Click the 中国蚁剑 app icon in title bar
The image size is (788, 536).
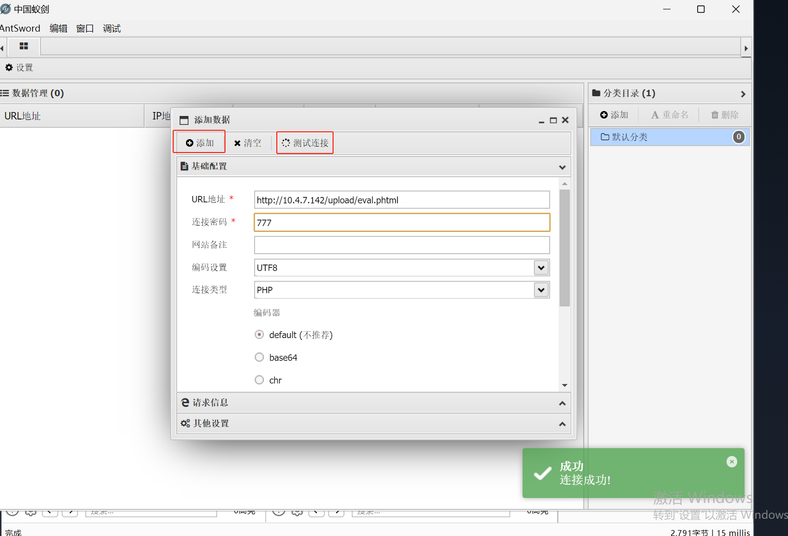[5, 9]
